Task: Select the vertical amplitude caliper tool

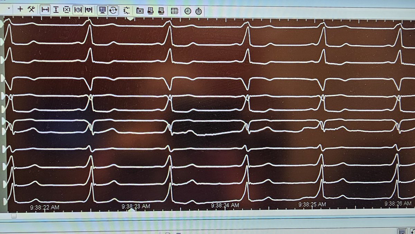Action: [56, 10]
